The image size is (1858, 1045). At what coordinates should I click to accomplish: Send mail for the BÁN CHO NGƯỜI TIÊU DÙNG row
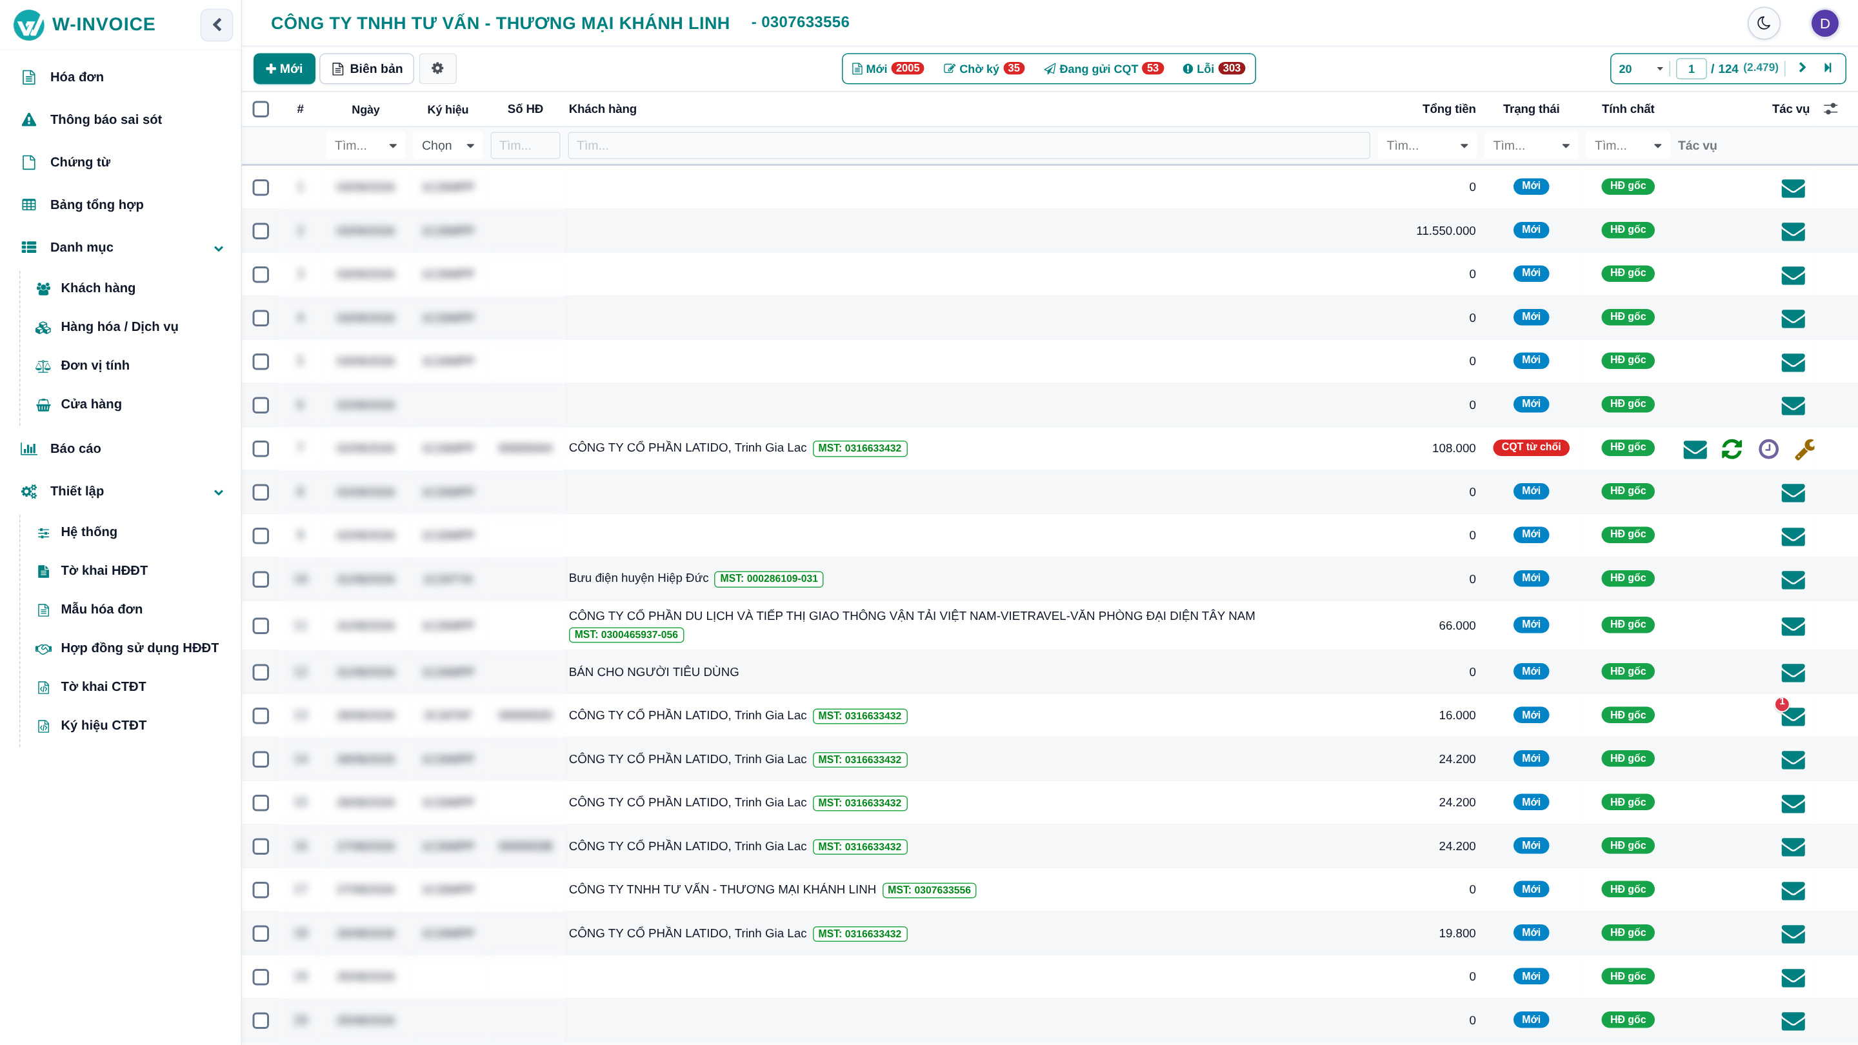tap(1793, 673)
